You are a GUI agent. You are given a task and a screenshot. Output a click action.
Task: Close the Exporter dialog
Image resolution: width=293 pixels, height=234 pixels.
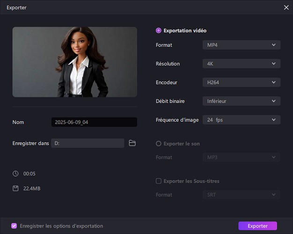tap(286, 7)
